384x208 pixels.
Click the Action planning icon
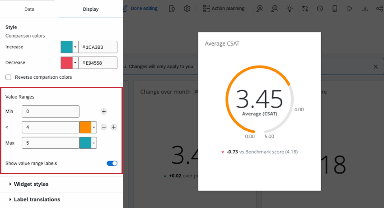(x=206, y=9)
